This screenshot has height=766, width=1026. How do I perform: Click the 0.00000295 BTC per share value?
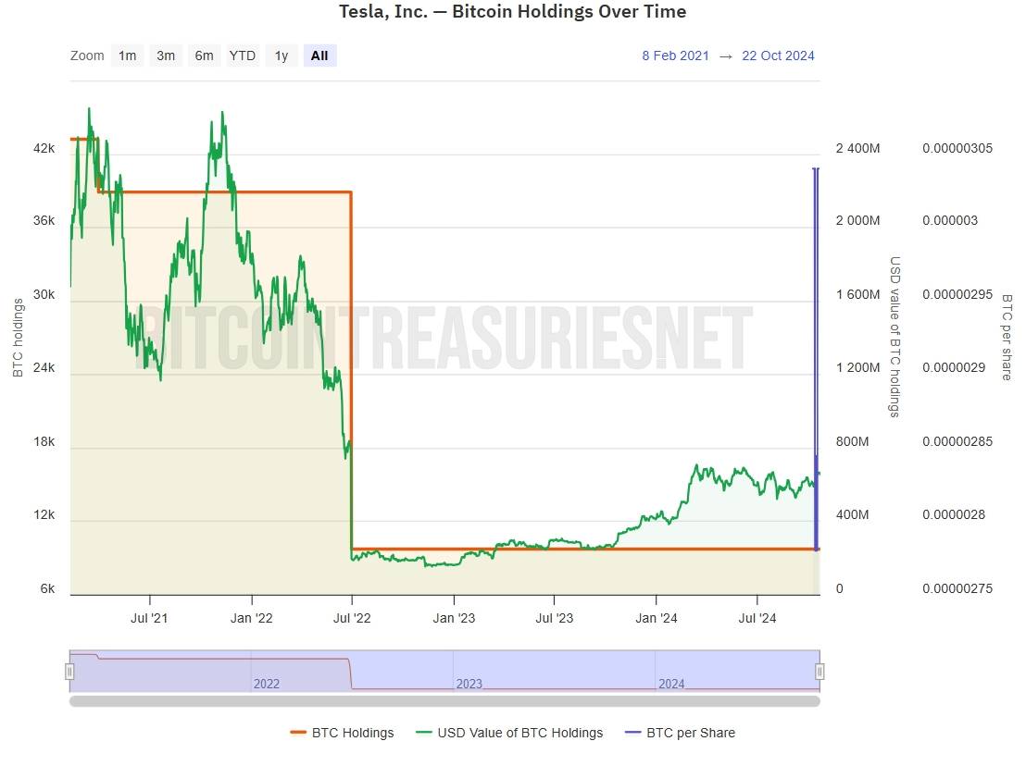(957, 295)
